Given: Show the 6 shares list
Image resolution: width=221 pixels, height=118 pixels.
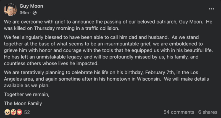Looking at the screenshot, I should [x=208, y=112].
